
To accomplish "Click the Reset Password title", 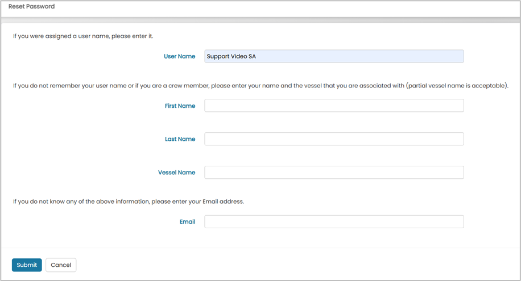I will coord(31,6).
